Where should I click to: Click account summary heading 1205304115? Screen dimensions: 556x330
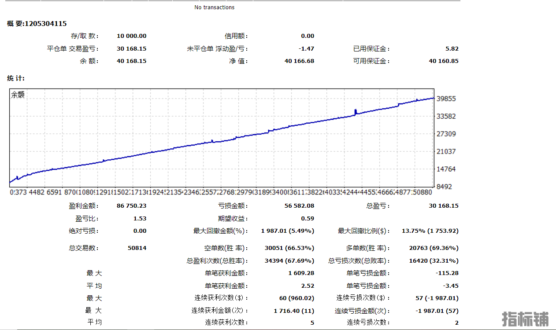pyautogui.click(x=37, y=24)
